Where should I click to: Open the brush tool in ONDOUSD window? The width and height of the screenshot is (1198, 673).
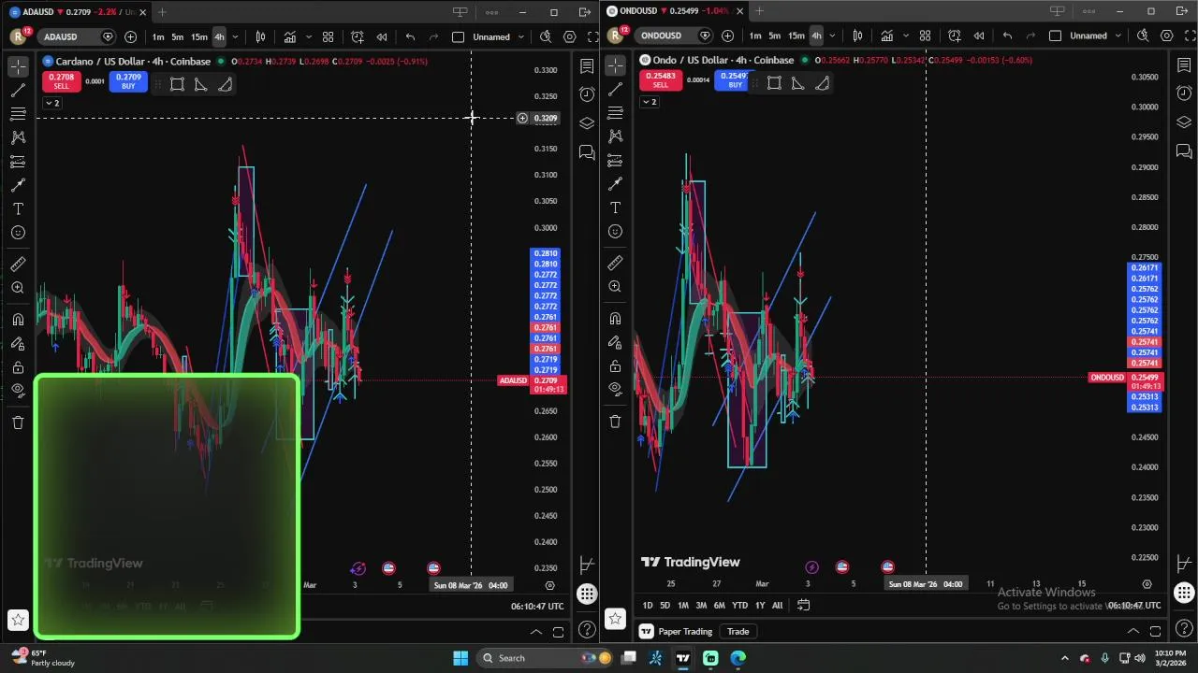(615, 184)
